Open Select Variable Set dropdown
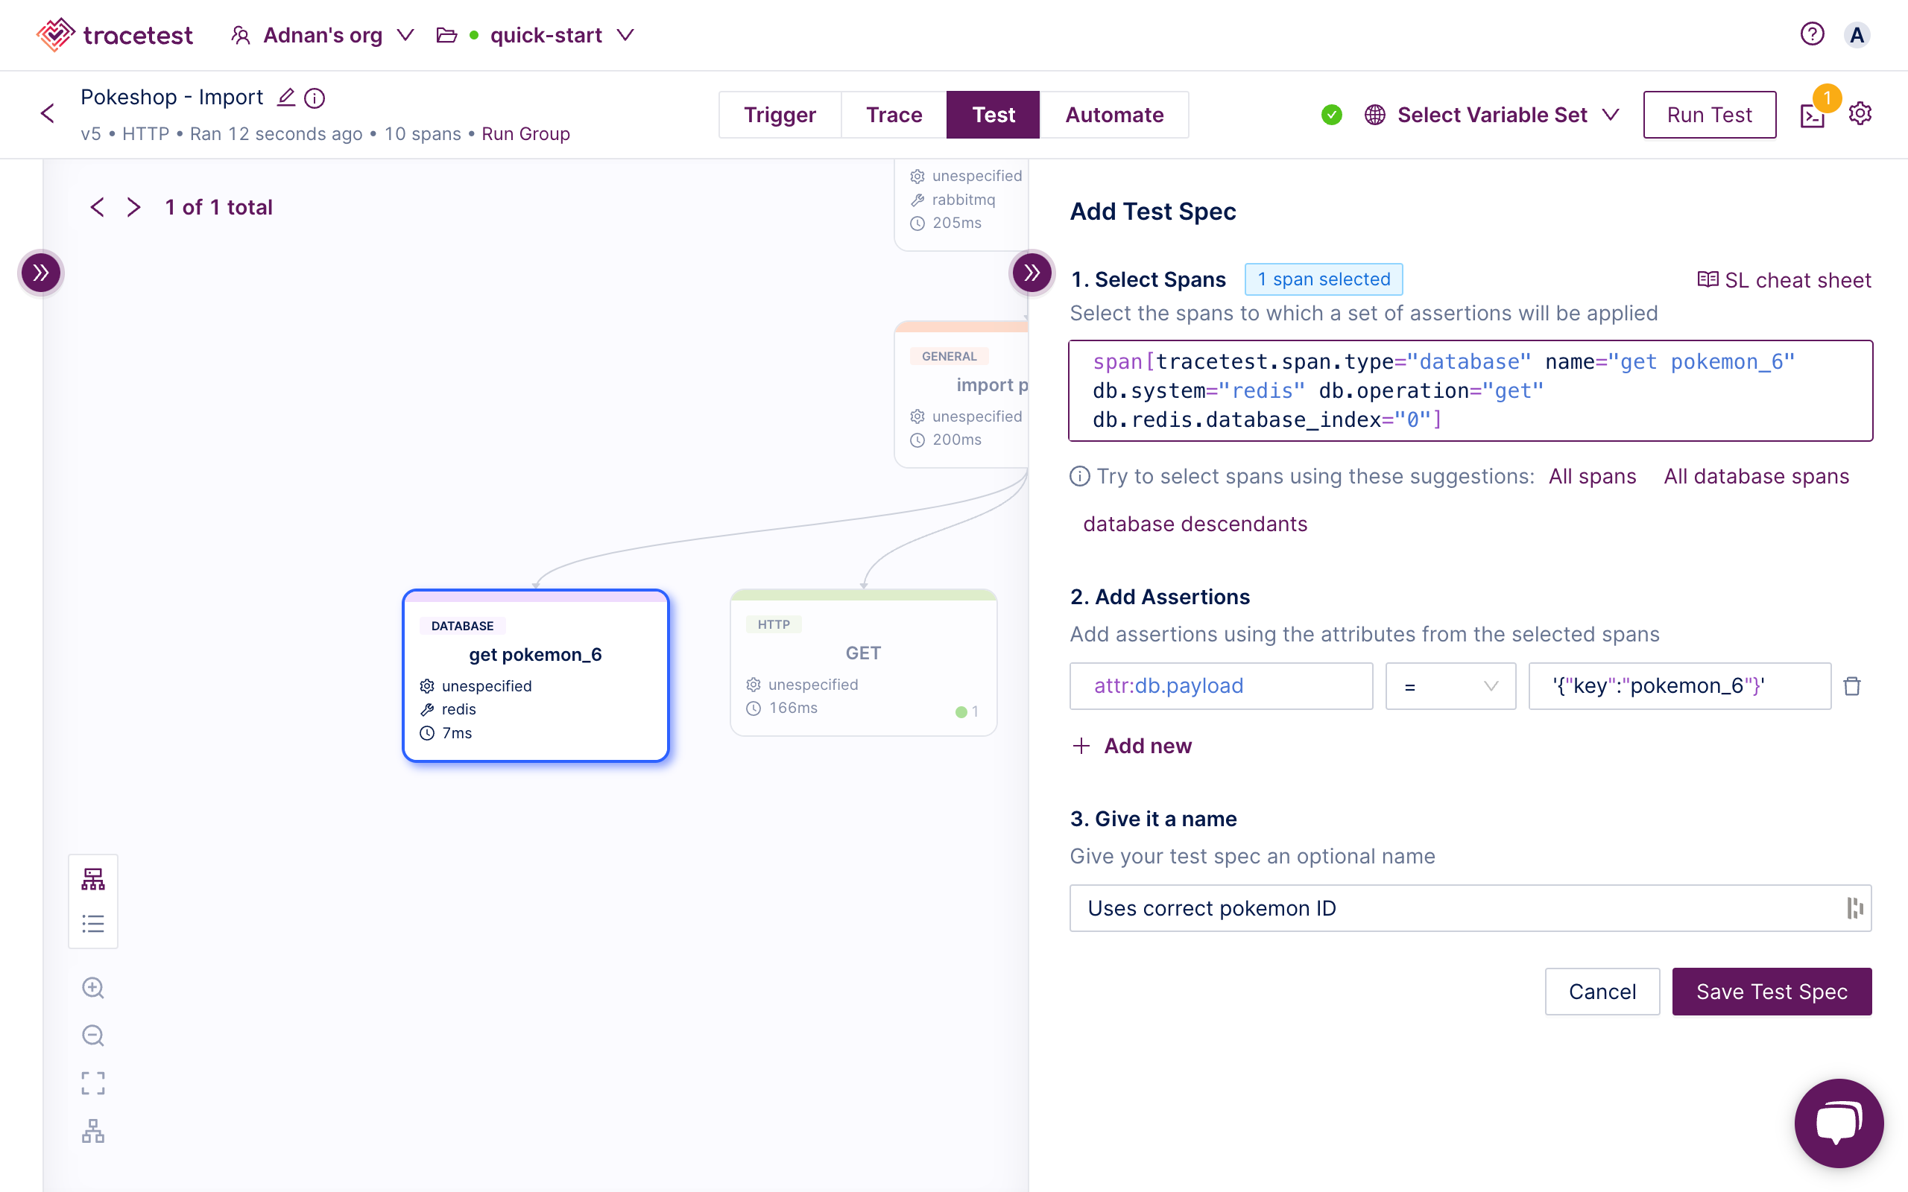 (x=1491, y=115)
